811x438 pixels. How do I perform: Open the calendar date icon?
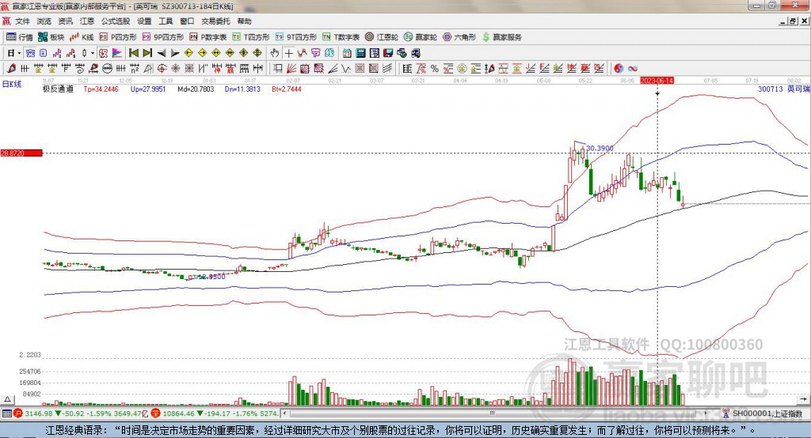click(347, 53)
